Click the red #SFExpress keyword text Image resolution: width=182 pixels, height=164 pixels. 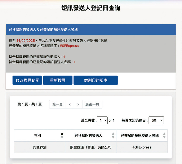click(69, 46)
